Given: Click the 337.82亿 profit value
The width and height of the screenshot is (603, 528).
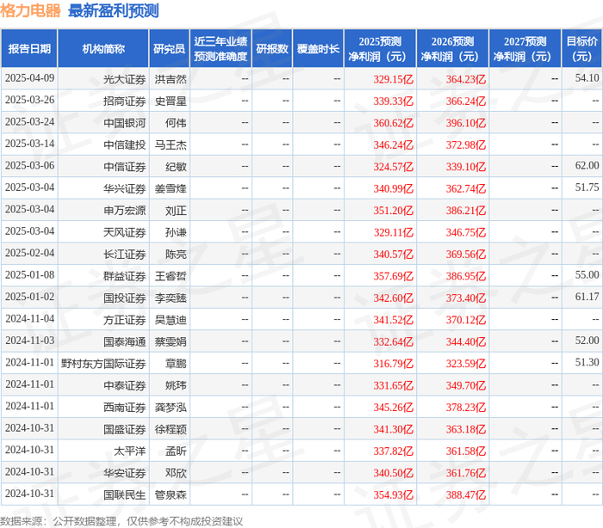Looking at the screenshot, I should [x=394, y=451].
